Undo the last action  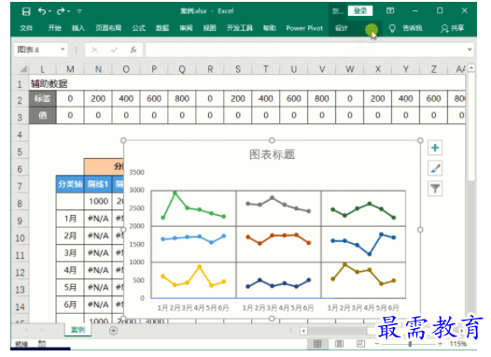[x=42, y=11]
